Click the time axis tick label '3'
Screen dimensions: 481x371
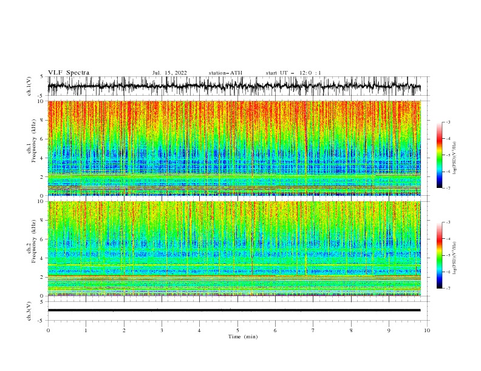point(162,330)
